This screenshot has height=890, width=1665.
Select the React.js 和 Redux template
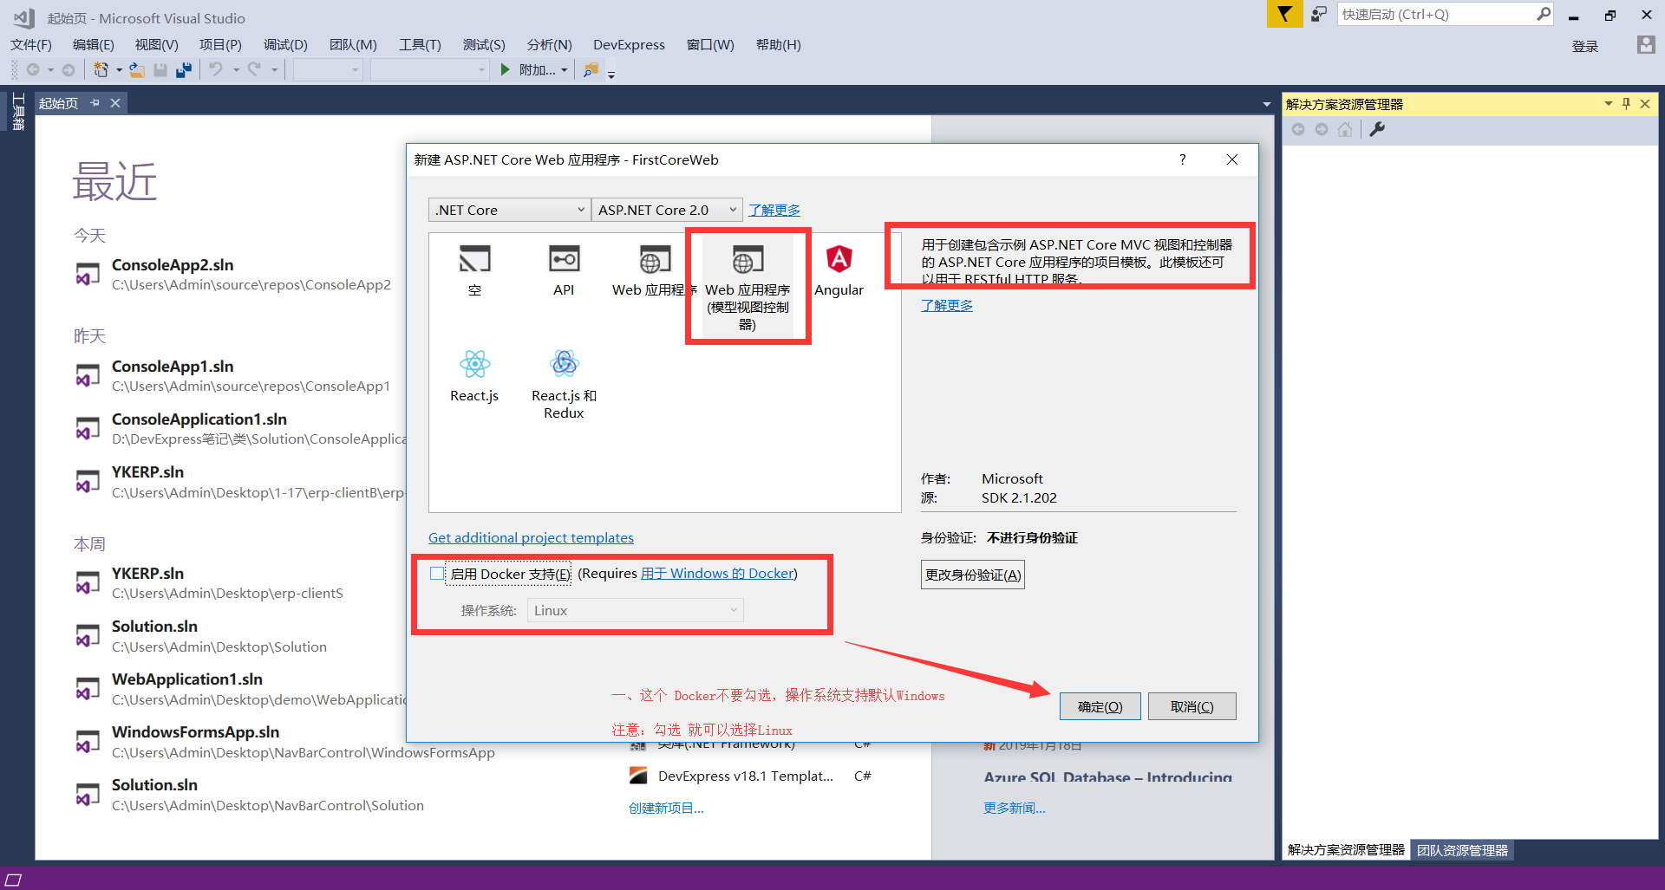pos(564,384)
